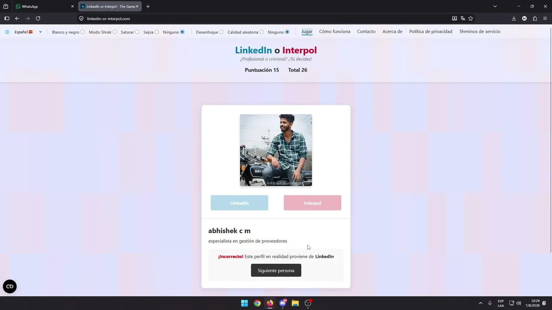This screenshot has width=552, height=310.
Task: Select the LinkedIn or Interpol tab
Action: (110, 6)
